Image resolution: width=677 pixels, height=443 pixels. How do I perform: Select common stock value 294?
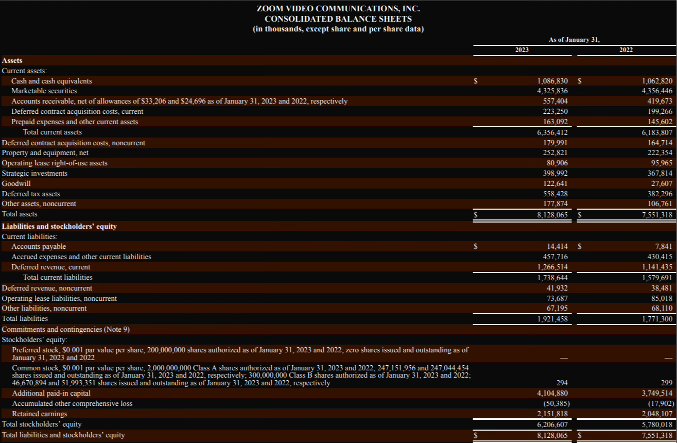point(563,383)
